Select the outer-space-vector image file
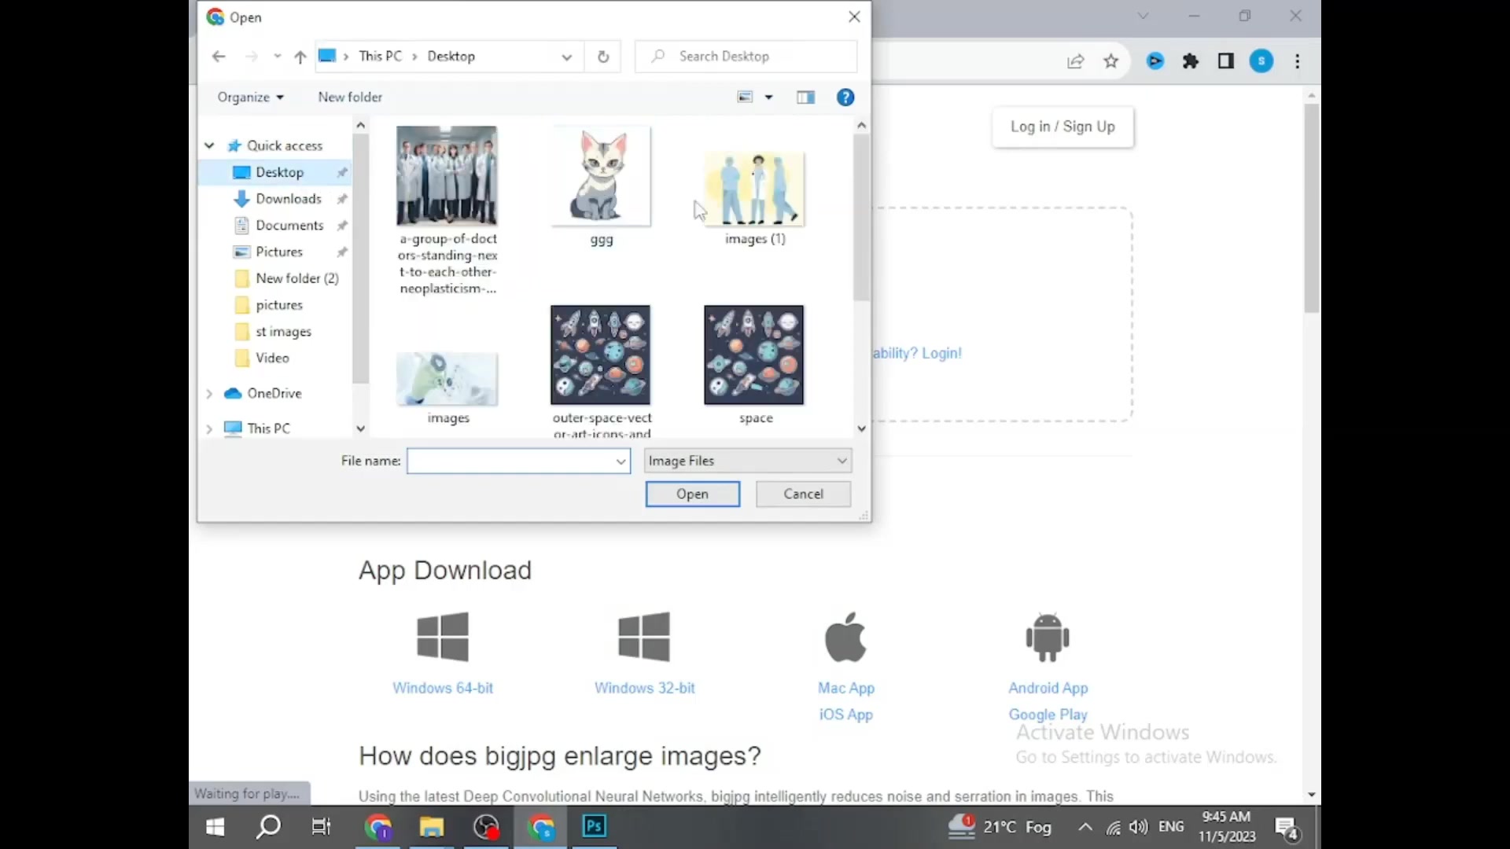Screen dimensions: 1510x849 (601, 355)
